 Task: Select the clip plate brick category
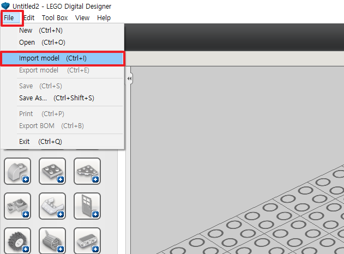(17, 206)
